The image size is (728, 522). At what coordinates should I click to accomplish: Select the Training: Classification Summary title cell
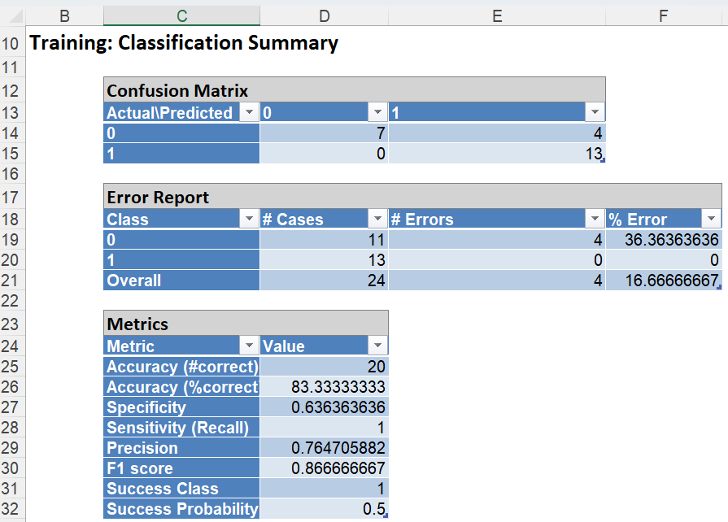point(184,44)
